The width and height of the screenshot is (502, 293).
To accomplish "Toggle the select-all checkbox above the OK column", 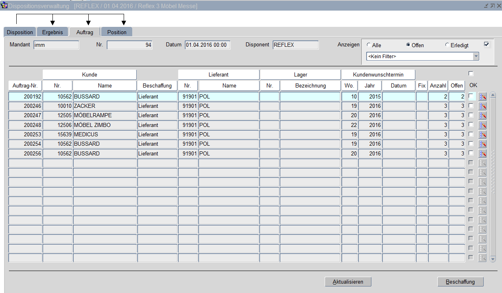I will coord(471,74).
